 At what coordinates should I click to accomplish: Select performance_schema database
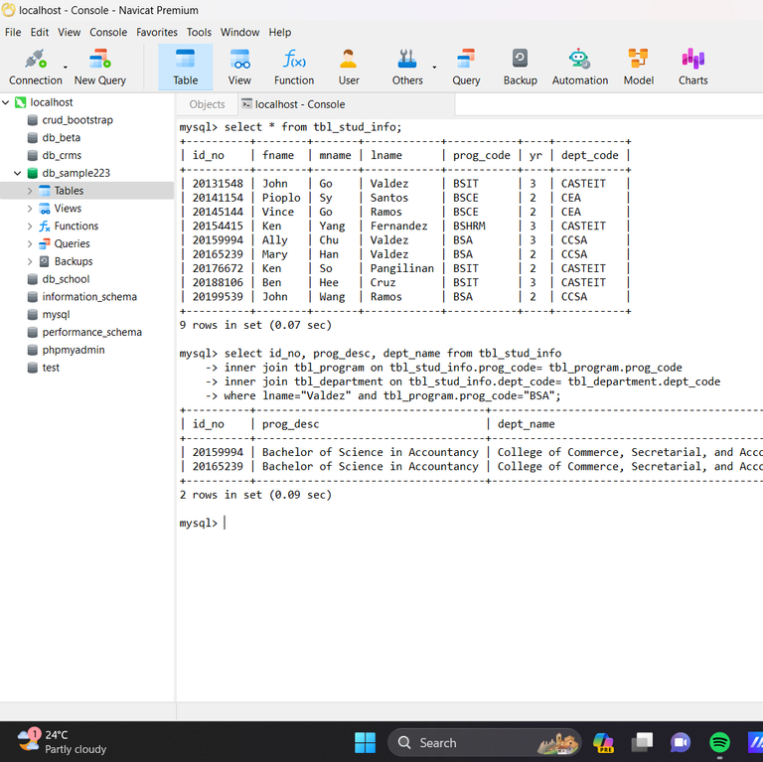[91, 332]
